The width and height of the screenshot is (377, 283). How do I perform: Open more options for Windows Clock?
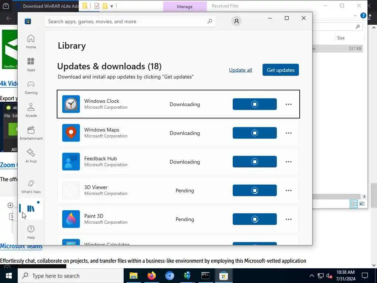pyautogui.click(x=289, y=104)
